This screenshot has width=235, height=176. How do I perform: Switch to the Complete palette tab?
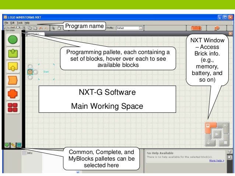pyautogui.click(x=13, y=145)
